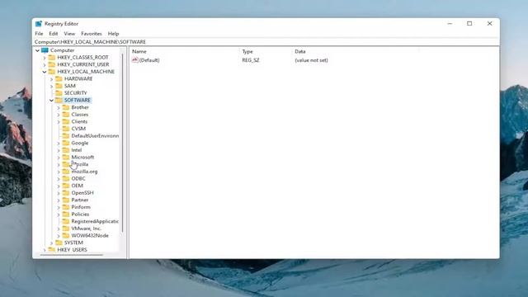The image size is (528, 297).
Task: Maximize the Registry Editor window
Action: tap(469, 24)
